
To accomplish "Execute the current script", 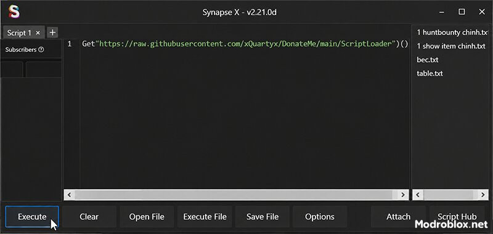I will (x=32, y=217).
